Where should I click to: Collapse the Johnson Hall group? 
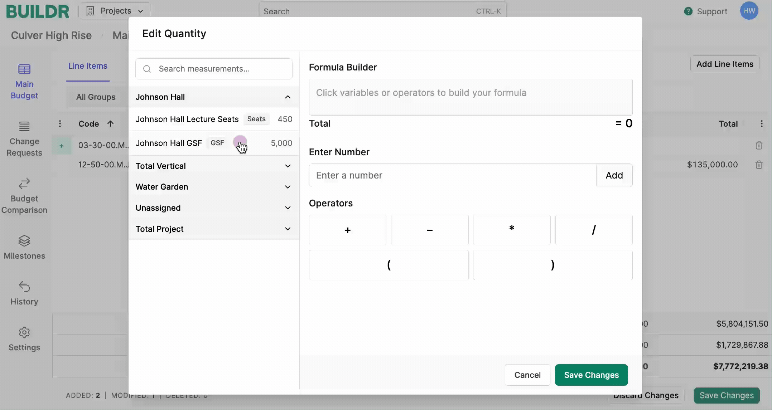point(288,97)
